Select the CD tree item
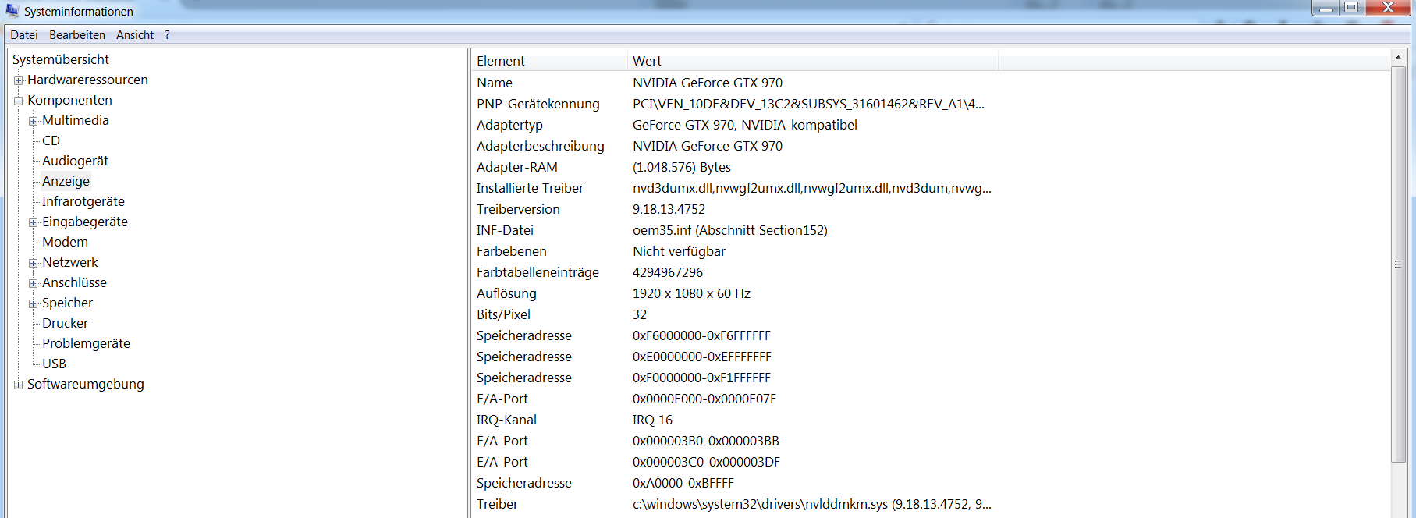The image size is (1416, 518). (x=51, y=140)
